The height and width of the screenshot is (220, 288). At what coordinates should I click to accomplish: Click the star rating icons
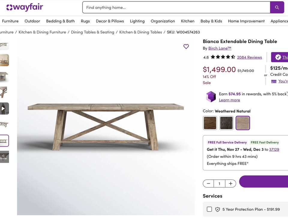point(223,57)
